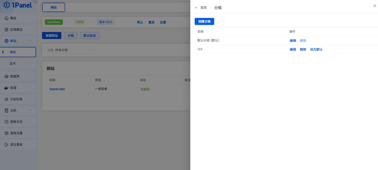Click the 默认站点 button
Image resolution: width=378 pixels, height=170 pixels.
[90, 36]
